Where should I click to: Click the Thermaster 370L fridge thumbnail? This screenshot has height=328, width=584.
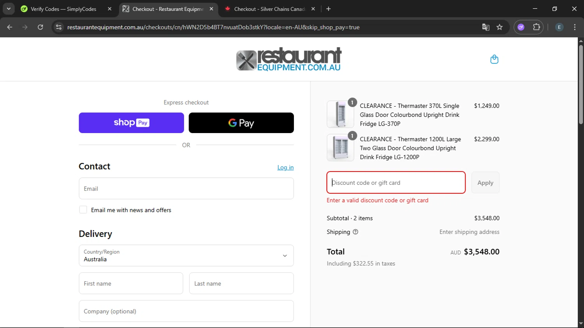340,114
